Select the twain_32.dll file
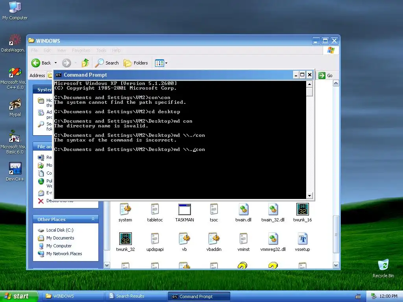403x302 pixels. pos(273,213)
